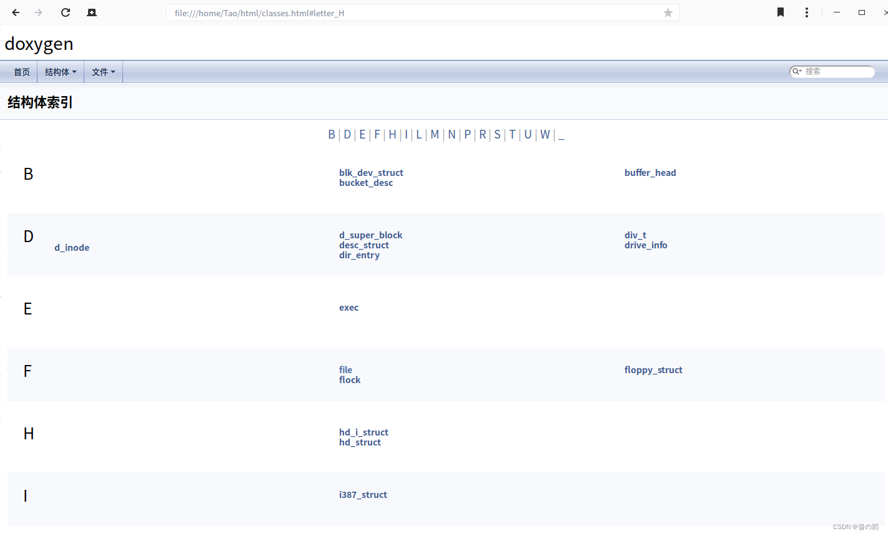
Task: Open the flock link
Action: tap(350, 380)
